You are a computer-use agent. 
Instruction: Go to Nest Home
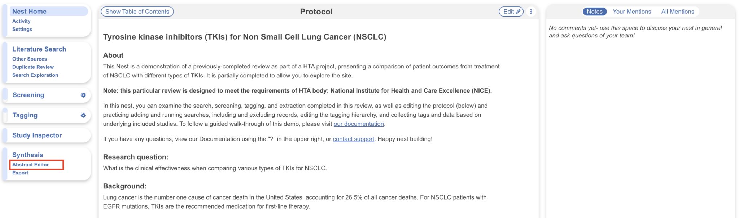pyautogui.click(x=30, y=12)
